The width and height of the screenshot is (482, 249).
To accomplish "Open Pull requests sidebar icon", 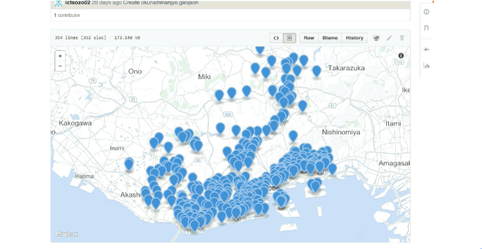I will (x=426, y=28).
